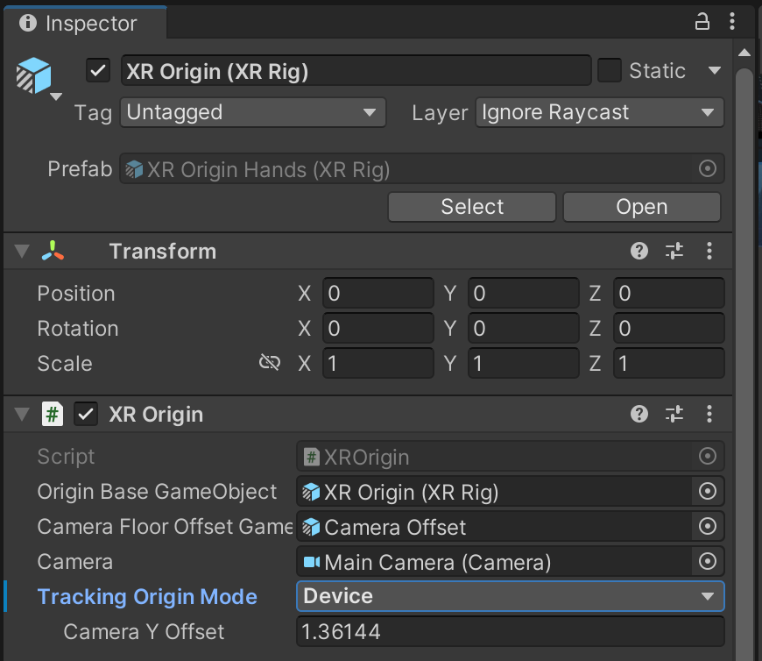Select the Inspector tab

click(79, 24)
